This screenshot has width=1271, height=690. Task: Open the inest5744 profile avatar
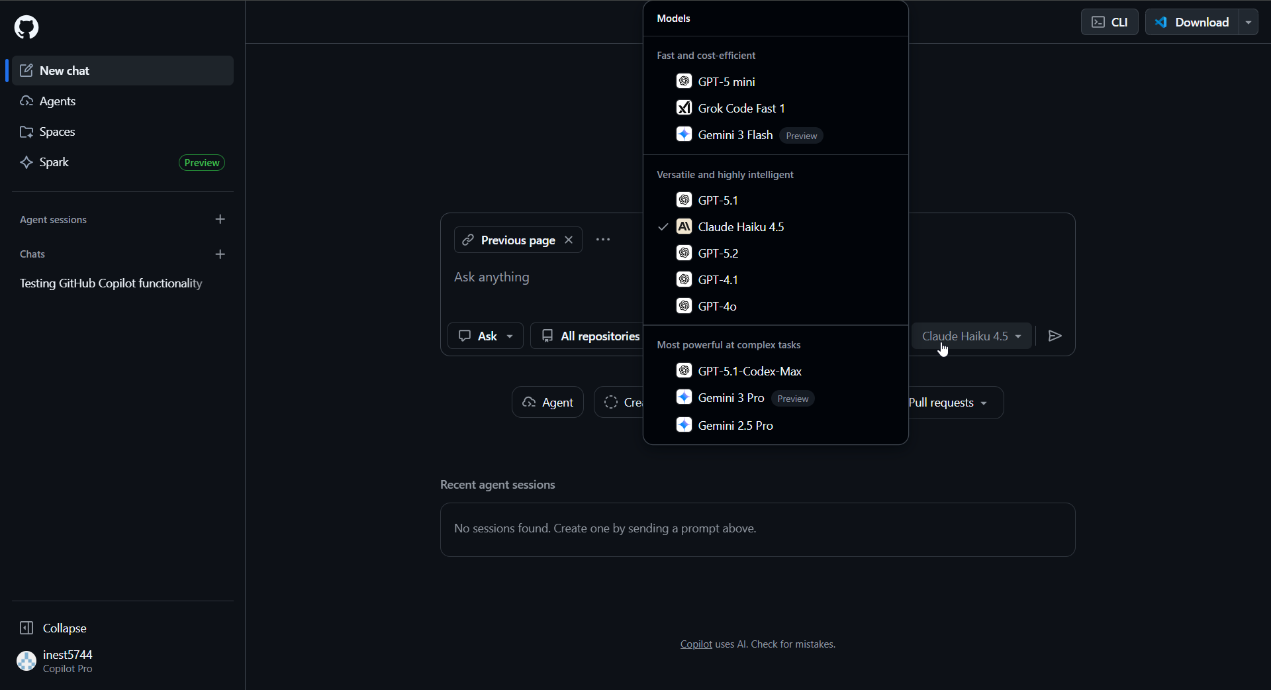26,661
